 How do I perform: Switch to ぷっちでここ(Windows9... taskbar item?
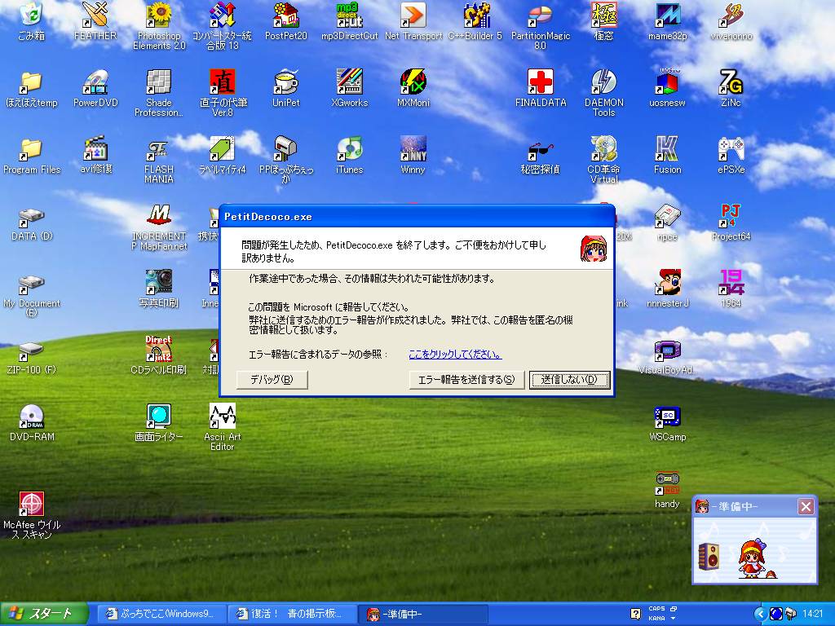coord(161,614)
